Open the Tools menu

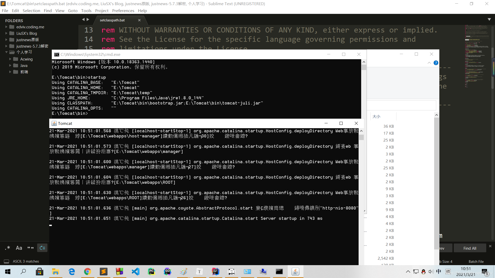(x=86, y=11)
